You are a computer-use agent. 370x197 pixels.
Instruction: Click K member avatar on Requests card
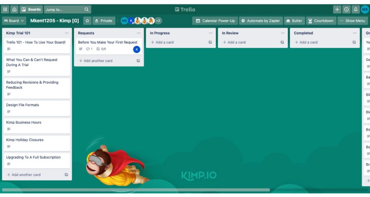click(x=137, y=49)
